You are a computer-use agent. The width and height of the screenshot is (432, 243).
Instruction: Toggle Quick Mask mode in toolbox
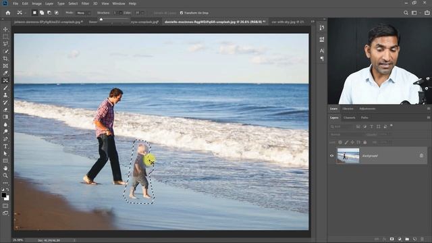pos(5,206)
